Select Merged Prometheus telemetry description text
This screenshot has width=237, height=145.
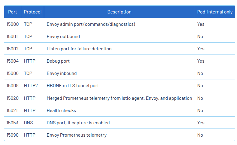pos(119,98)
